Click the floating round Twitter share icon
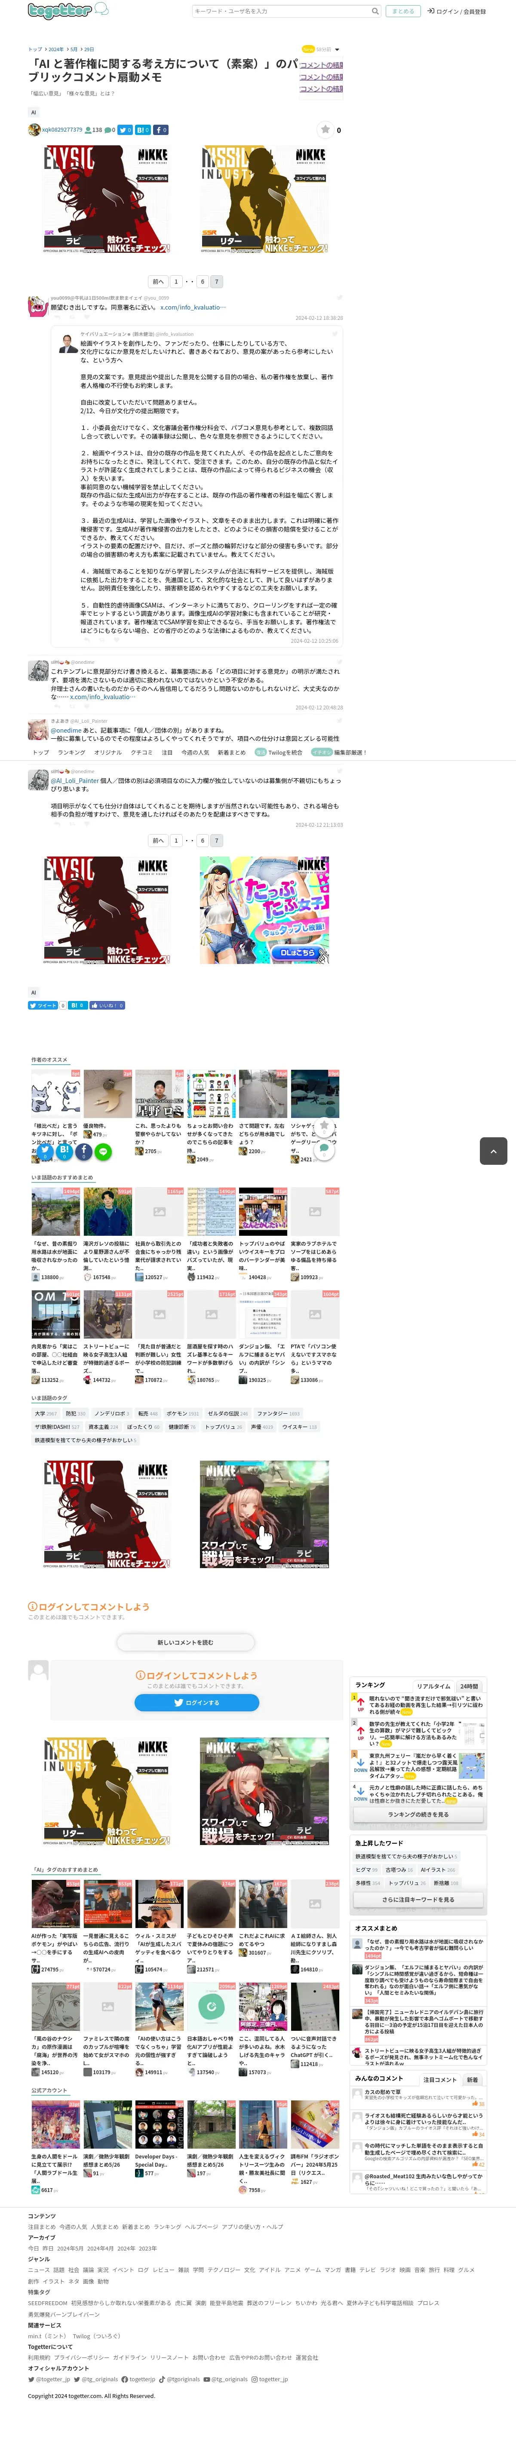 coord(44,1151)
